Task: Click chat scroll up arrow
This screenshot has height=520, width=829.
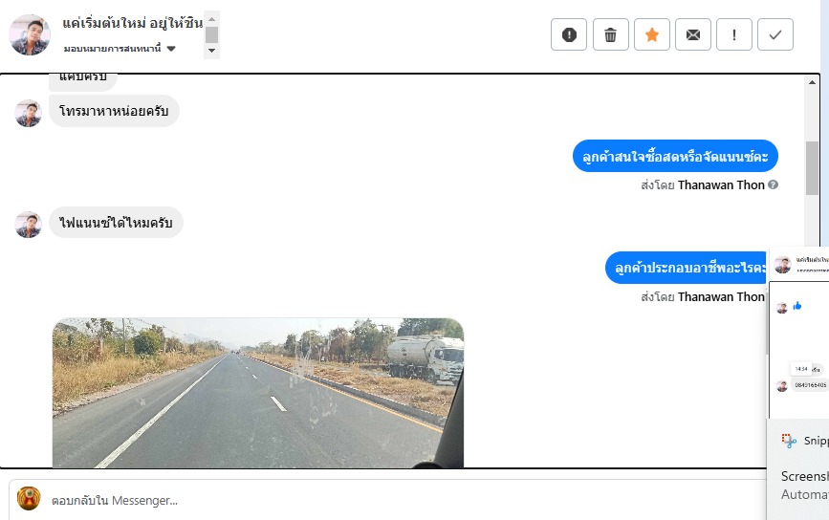Action: pos(812,82)
